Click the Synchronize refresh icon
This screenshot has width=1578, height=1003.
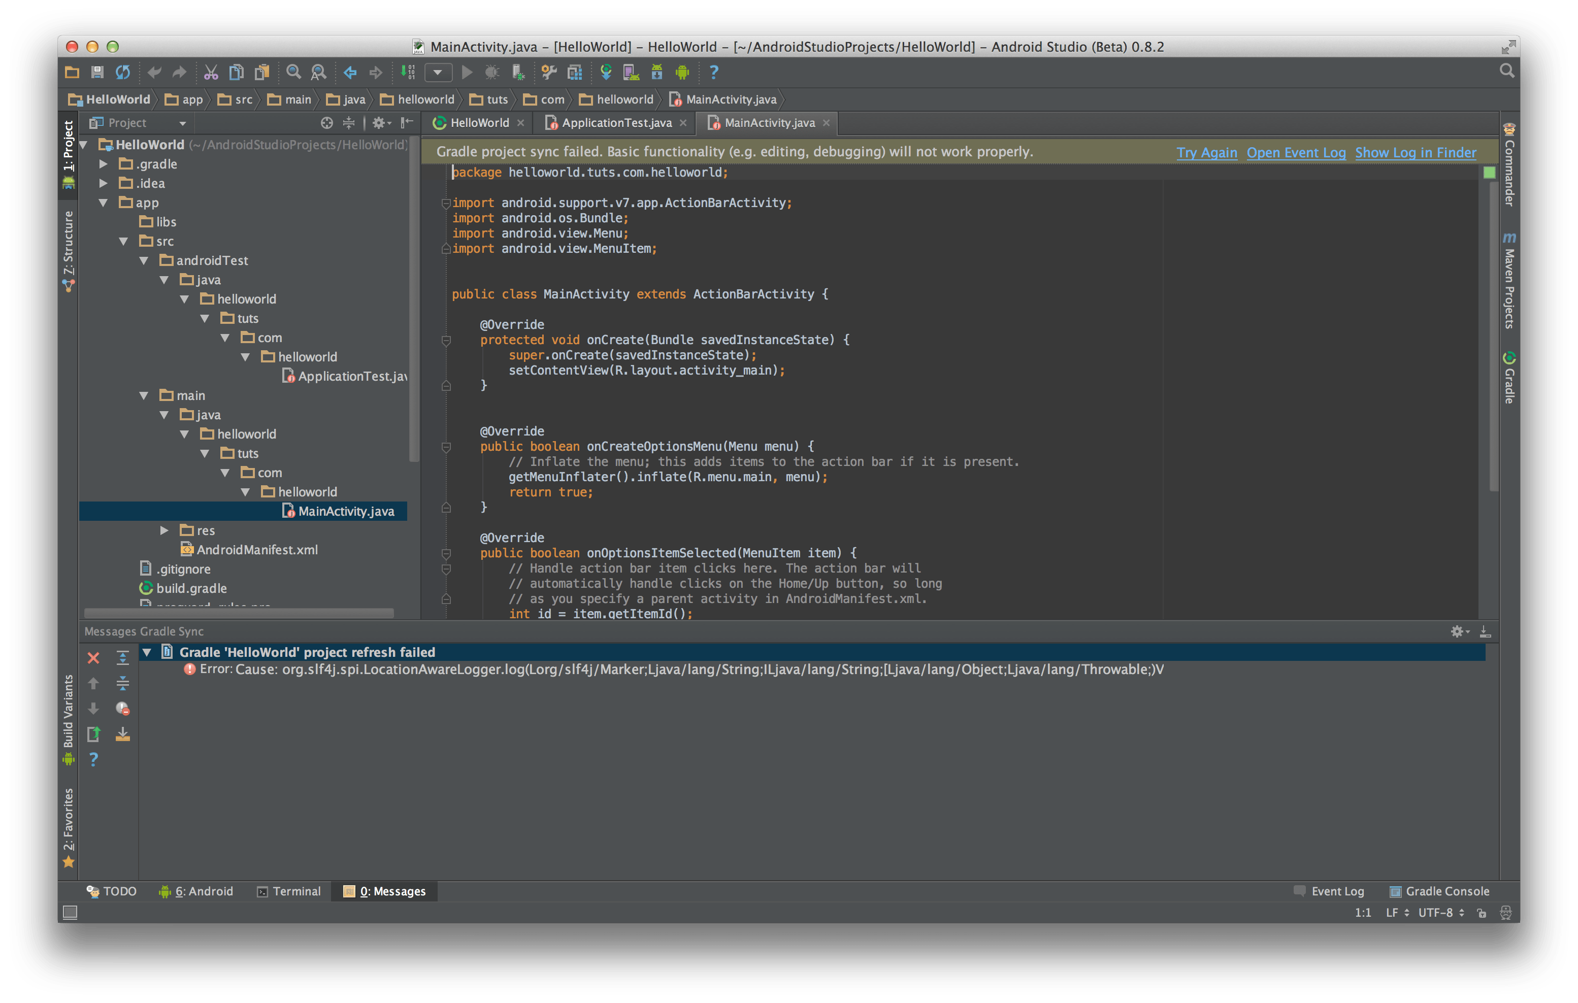(122, 72)
